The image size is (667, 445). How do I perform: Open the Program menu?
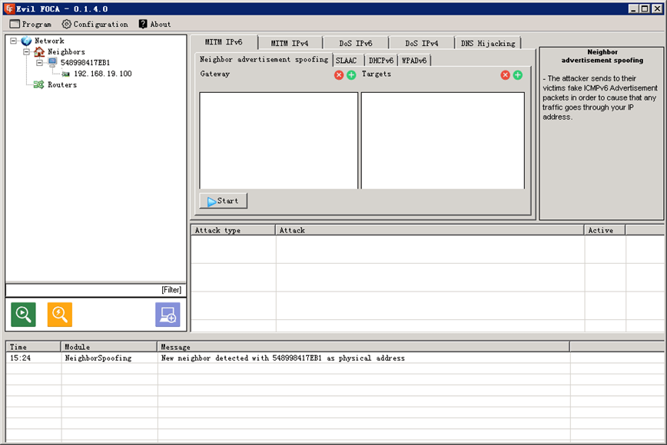31,25
